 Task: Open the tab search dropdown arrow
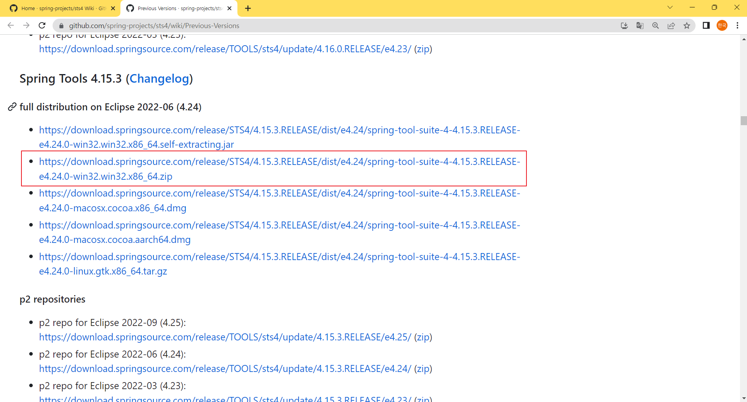click(670, 7)
